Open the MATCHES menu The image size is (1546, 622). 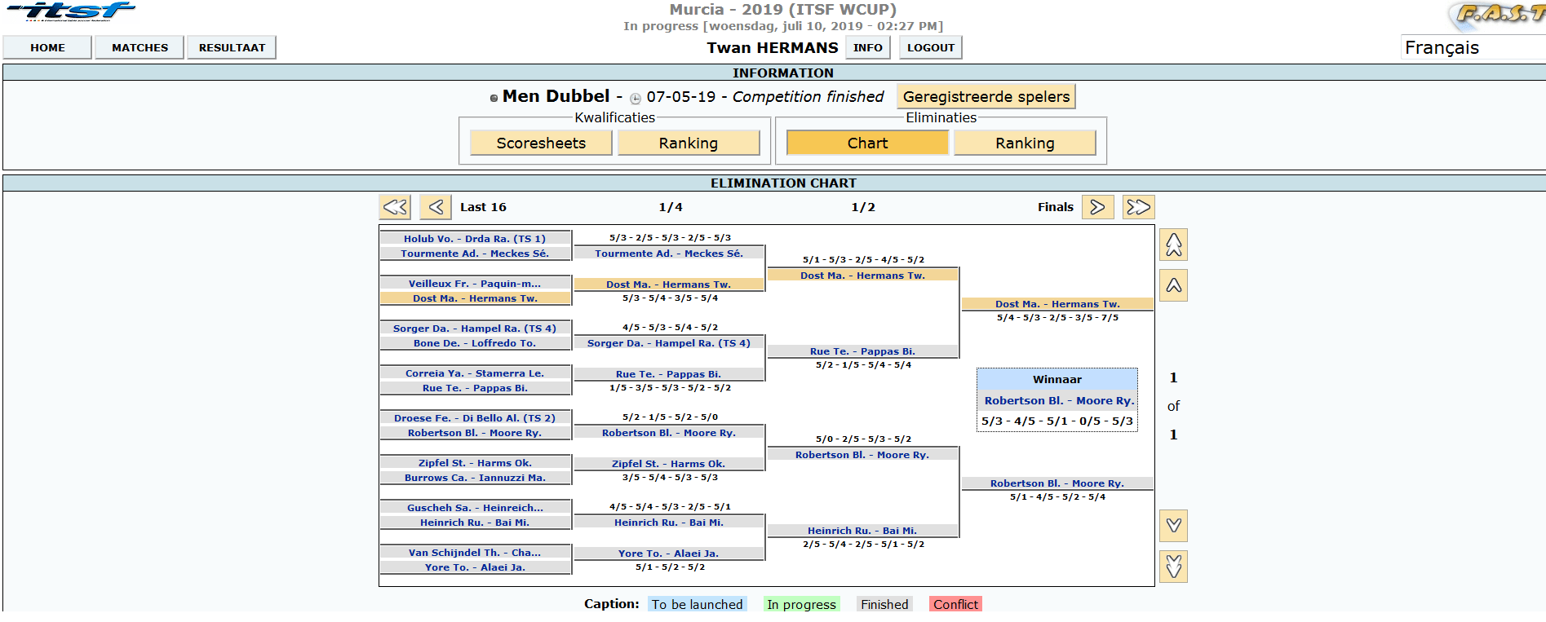[140, 48]
